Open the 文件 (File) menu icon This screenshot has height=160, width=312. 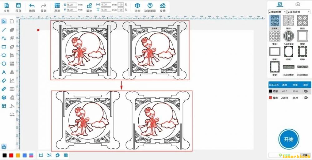tap(7, 6)
